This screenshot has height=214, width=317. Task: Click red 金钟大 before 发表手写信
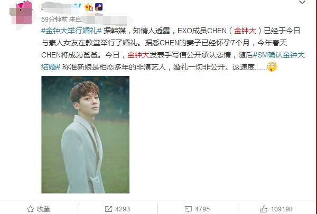[138, 55]
